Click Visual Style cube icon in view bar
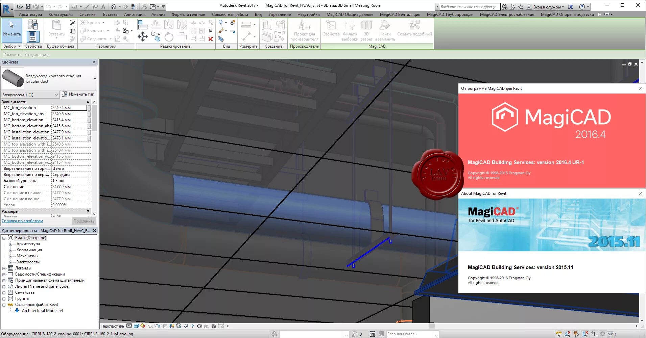Screen dimensions: 646x338 [136, 326]
